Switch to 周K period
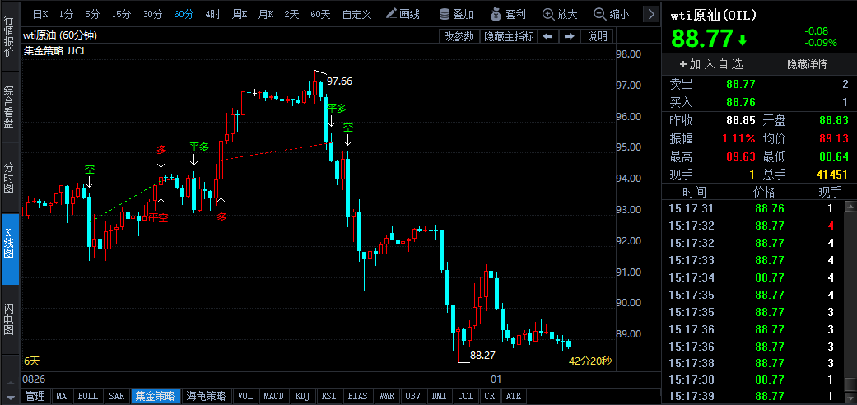 [240, 14]
